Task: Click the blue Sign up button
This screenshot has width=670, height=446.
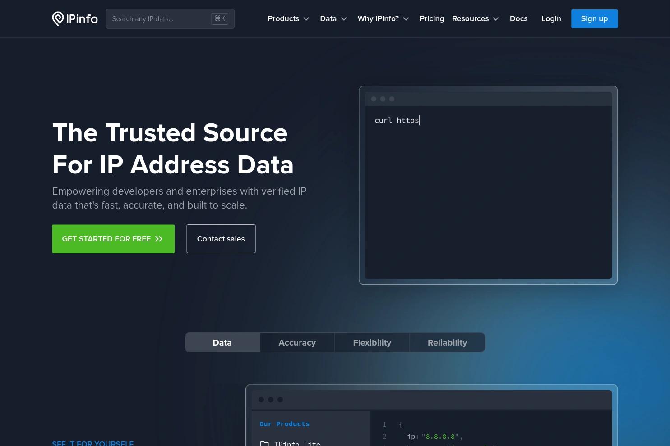Action: [x=594, y=18]
